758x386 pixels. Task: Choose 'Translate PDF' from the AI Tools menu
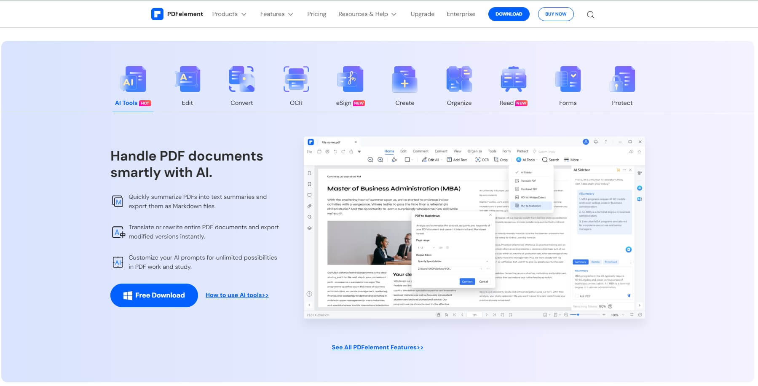coord(531,181)
